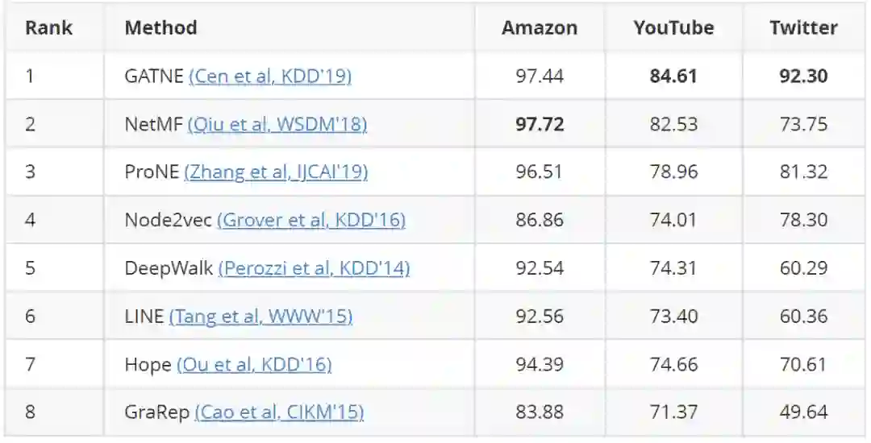The height and width of the screenshot is (443, 871).
Task: Open the Ou et al, KDD'16 citation
Action: [254, 364]
